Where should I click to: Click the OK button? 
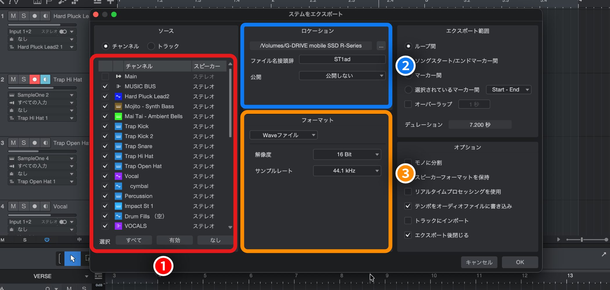(x=520, y=262)
